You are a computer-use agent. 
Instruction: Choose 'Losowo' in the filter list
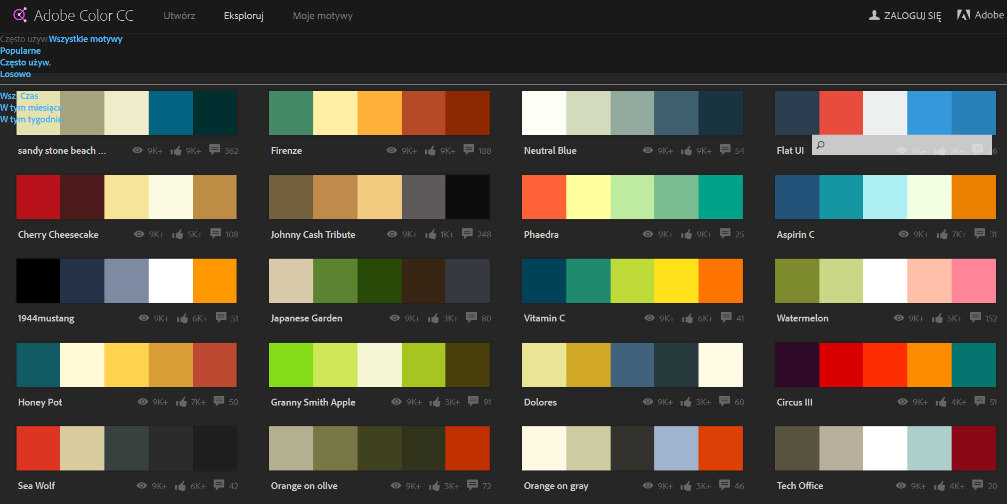tap(15, 74)
